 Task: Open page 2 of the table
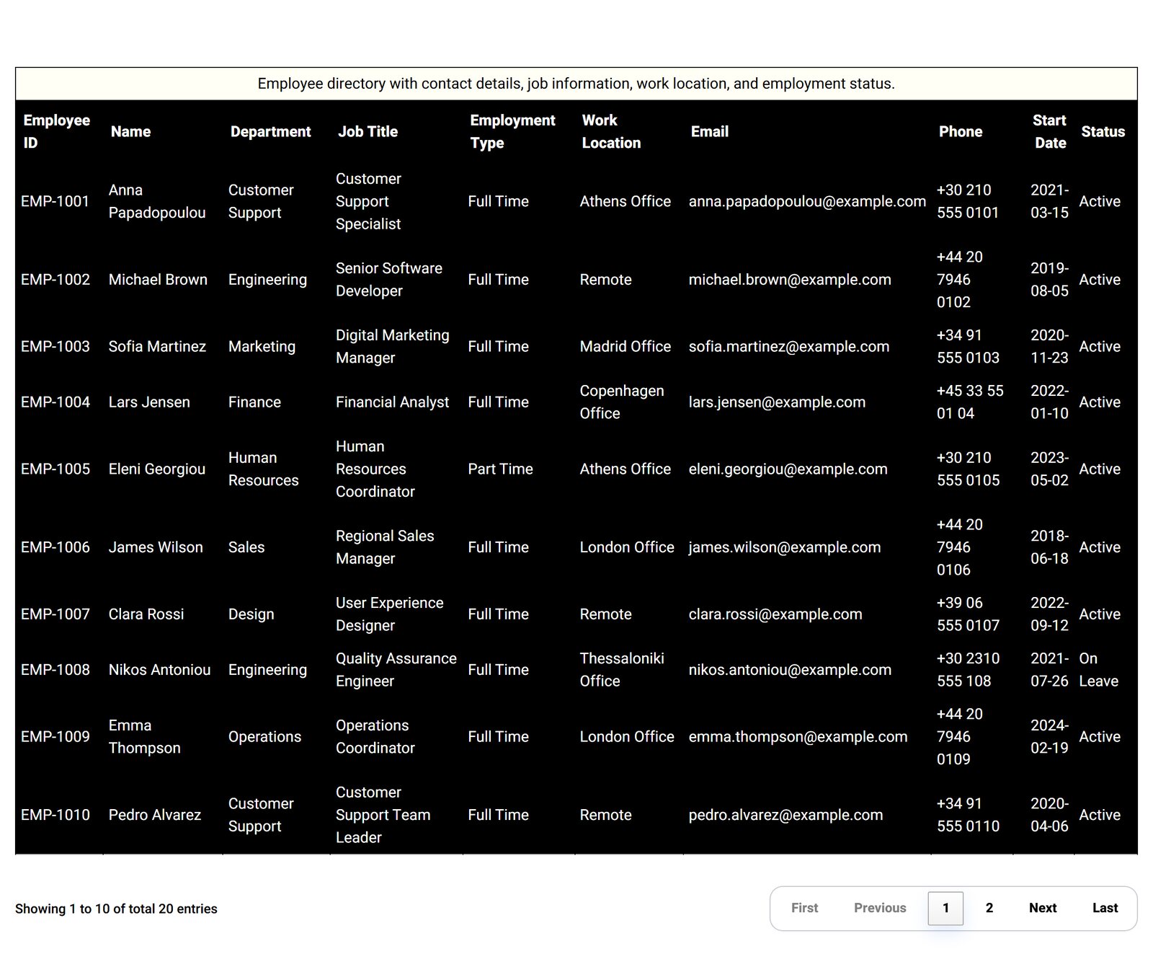tap(989, 908)
